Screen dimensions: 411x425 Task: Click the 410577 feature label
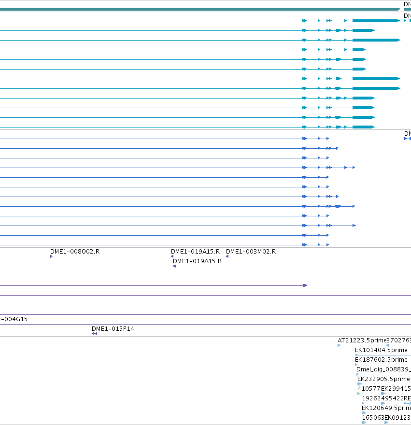[369, 389]
